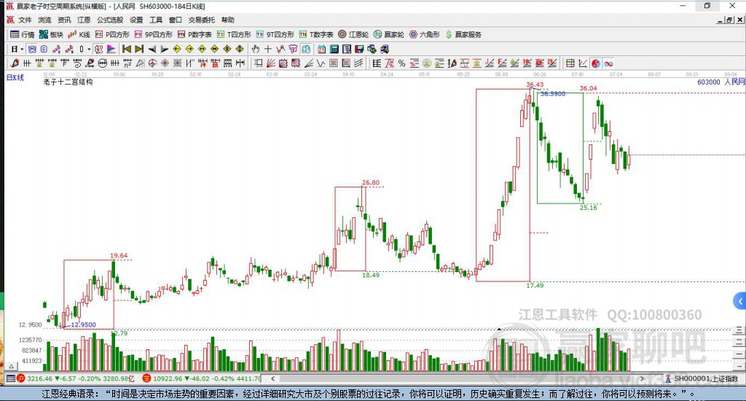Viewport: 746px width, 401px height.
Task: Open the calculator icon in toolbar
Action: (334, 49)
